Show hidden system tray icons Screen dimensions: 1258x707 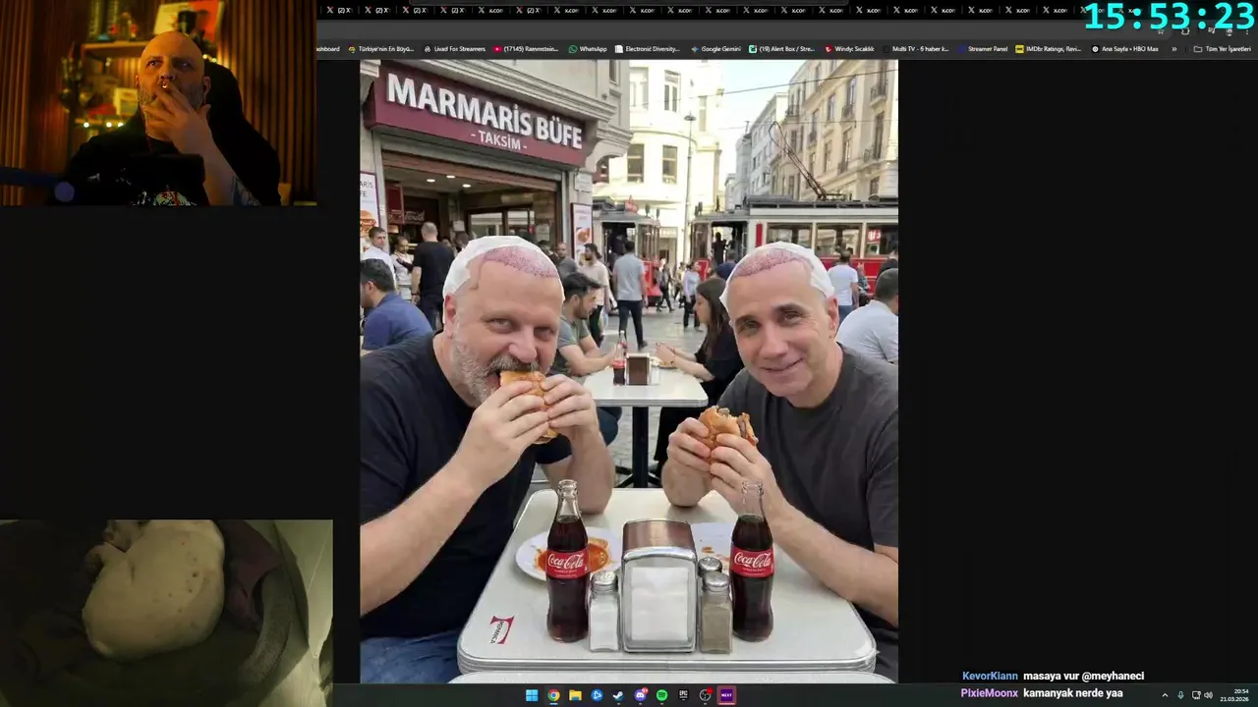(1165, 695)
